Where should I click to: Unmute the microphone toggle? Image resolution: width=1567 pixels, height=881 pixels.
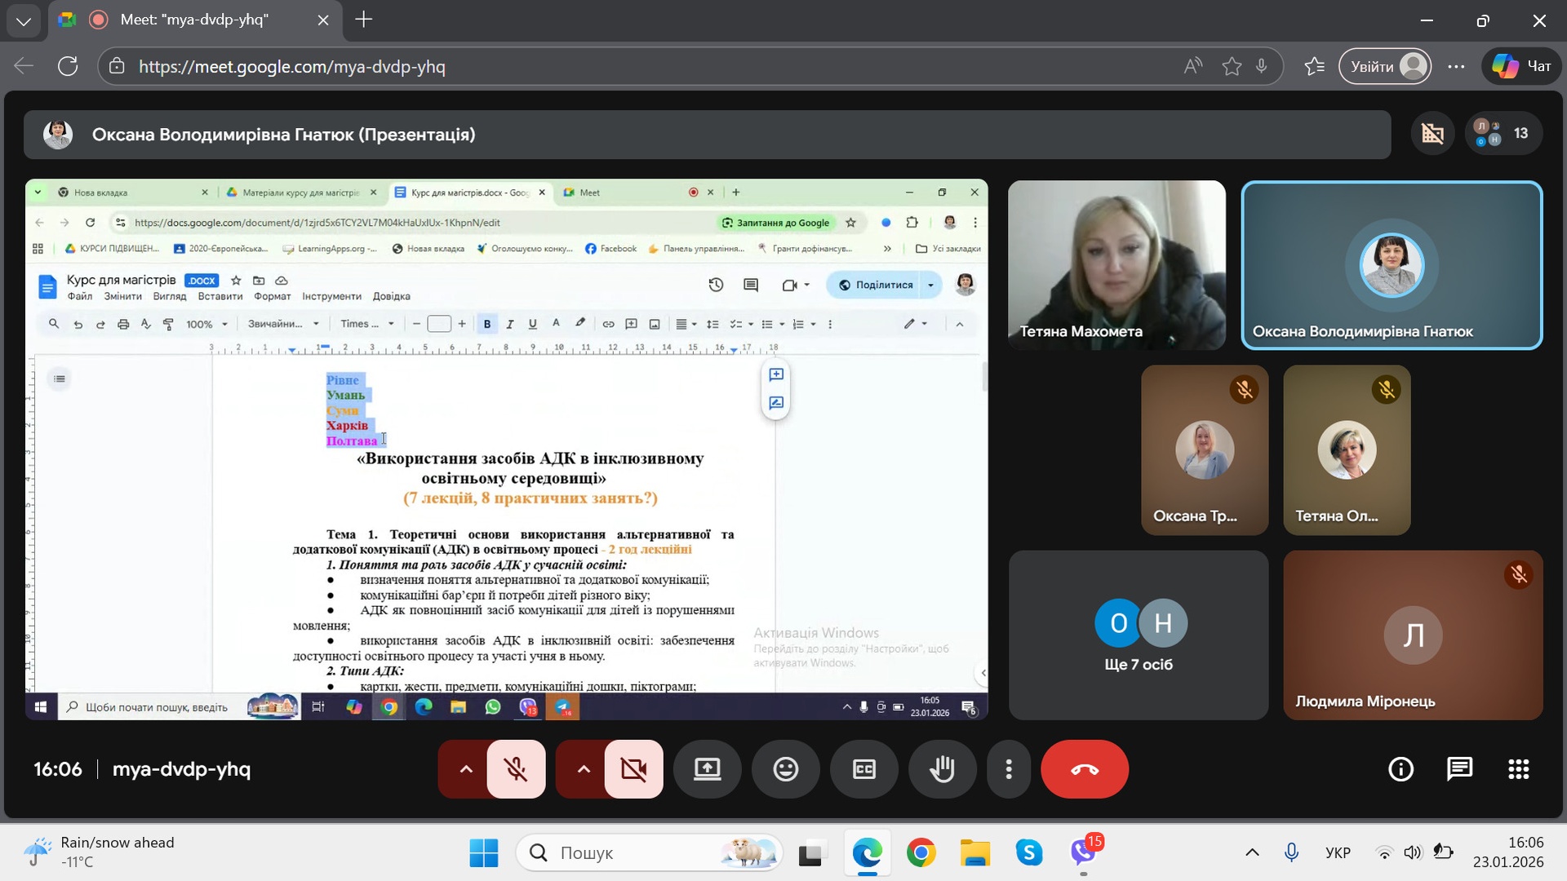[516, 769]
